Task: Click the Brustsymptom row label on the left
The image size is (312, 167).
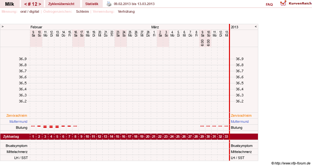Action: pos(17,146)
